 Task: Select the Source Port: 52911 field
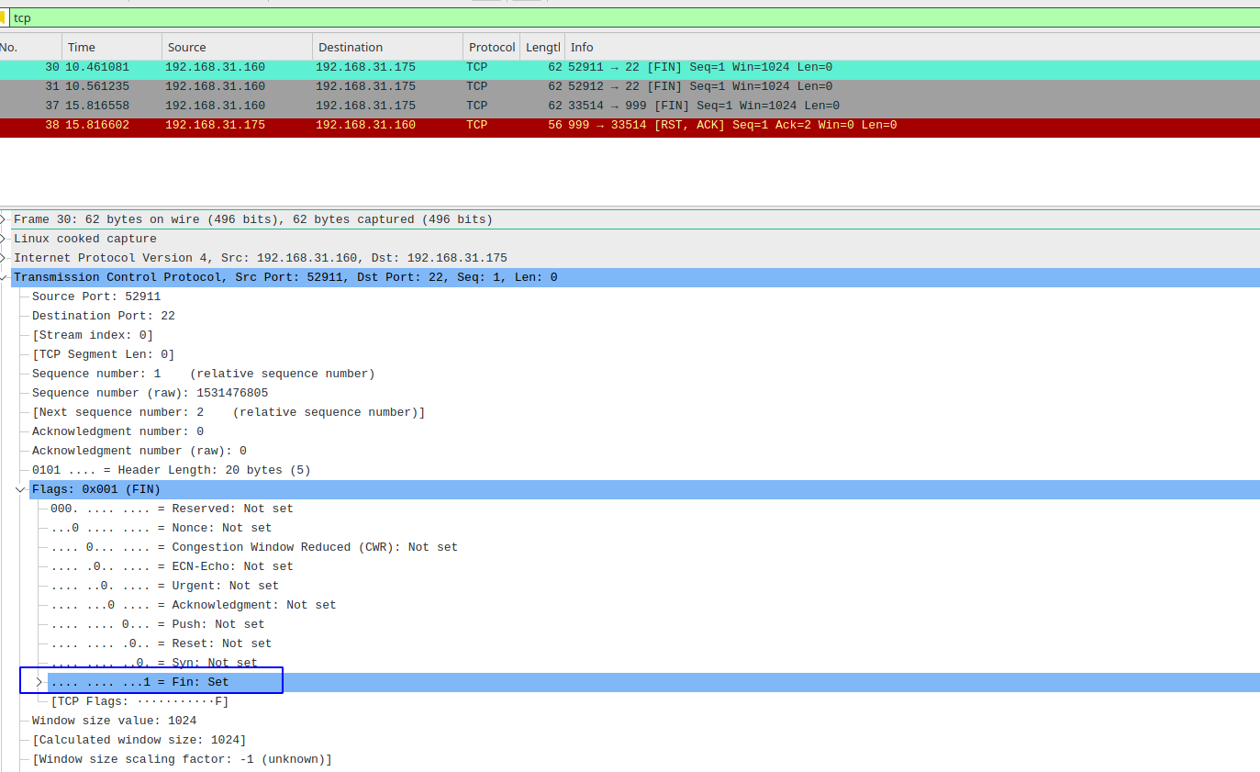96,296
